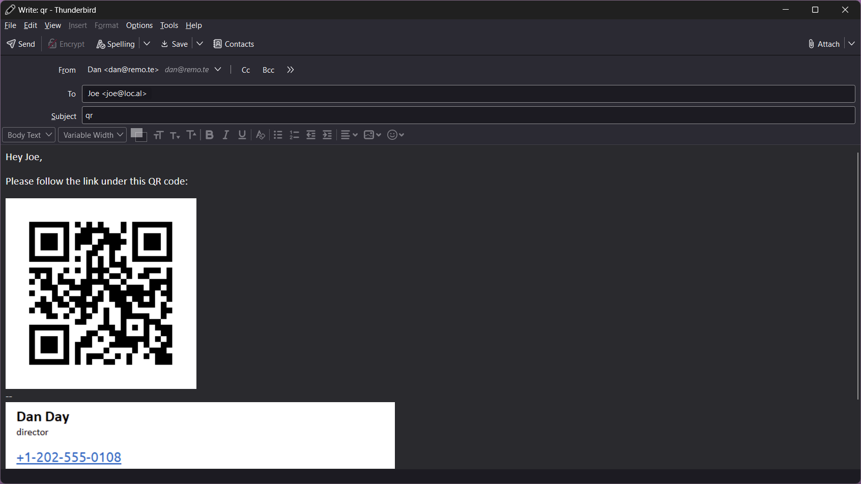Open the View menu
This screenshot has height=484, width=861.
click(x=53, y=25)
